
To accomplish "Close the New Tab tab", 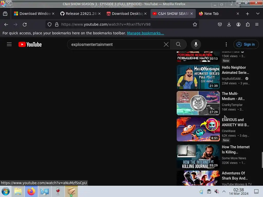I will coord(238,14).
